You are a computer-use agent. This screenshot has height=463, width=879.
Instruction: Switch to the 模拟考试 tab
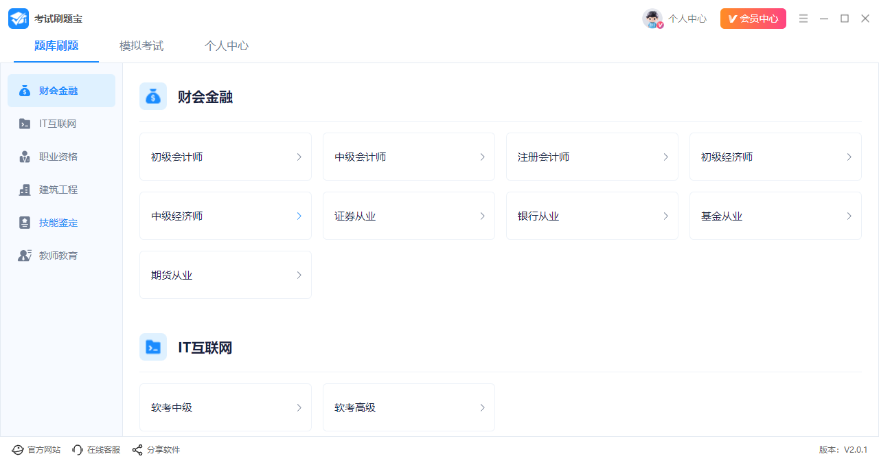141,46
